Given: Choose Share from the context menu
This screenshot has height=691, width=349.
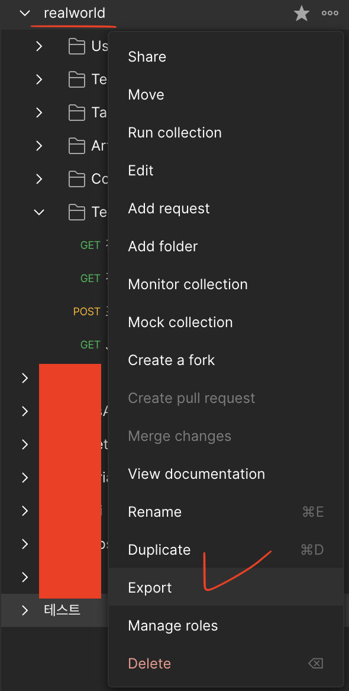Looking at the screenshot, I should pos(226,57).
